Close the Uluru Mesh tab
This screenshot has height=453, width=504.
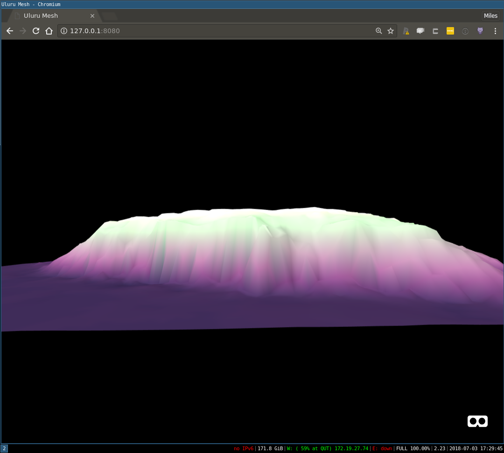click(92, 16)
